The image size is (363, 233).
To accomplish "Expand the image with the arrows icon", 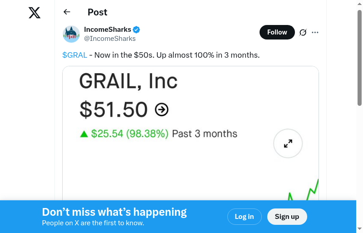I will tap(288, 144).
